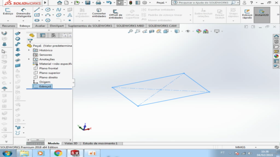Screen dimensions: 280x157
Task: Select the Slot sketch tool
Action: [x=37, y=20]
